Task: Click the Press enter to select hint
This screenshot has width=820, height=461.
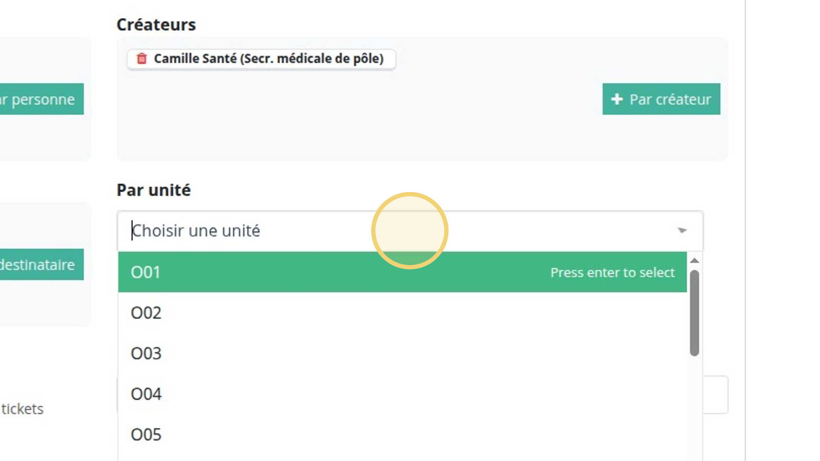Action: pos(612,272)
